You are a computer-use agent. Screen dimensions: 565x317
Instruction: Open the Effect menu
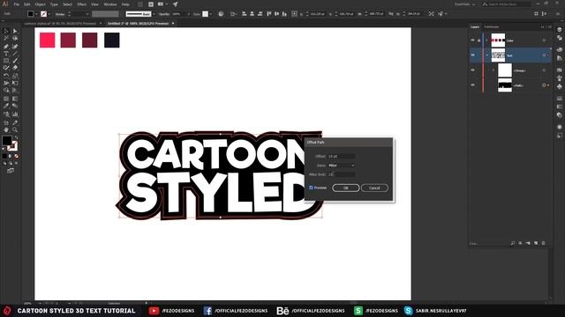[x=82, y=4]
